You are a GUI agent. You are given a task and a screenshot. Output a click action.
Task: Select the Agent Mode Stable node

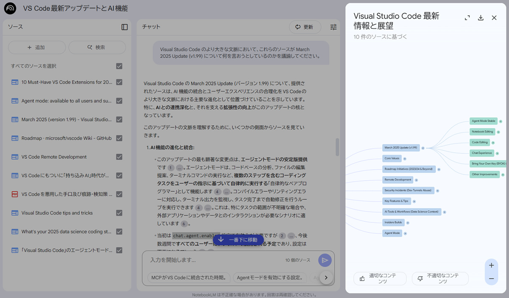pos(484,121)
